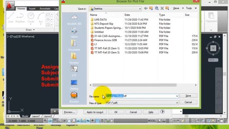Select the L1 PDF file
The image size is (229, 129).
pos(96,44)
